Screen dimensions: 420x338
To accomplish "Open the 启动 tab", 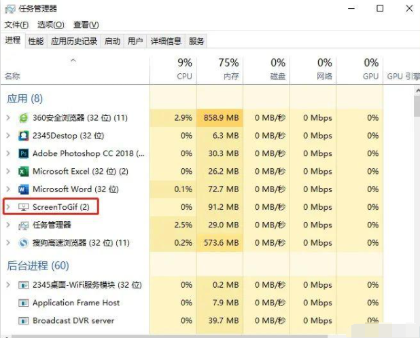I will (112, 41).
